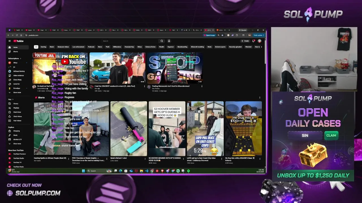This screenshot has width=362, height=203.
Task: Open the Stop Gambling video thumbnail
Action: [175, 68]
